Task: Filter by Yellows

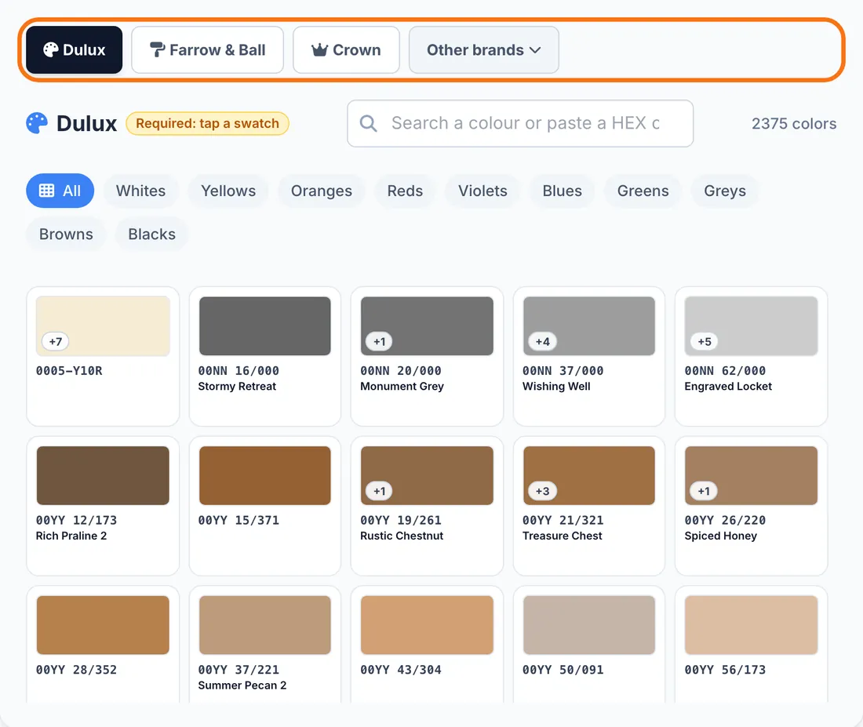Action: [x=228, y=191]
